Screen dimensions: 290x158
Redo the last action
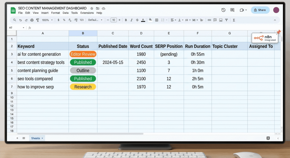26,20
